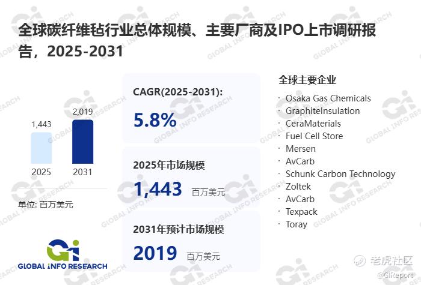Click GraphiteInsulation in company list
The width and height of the screenshot is (421, 285).
point(322,110)
